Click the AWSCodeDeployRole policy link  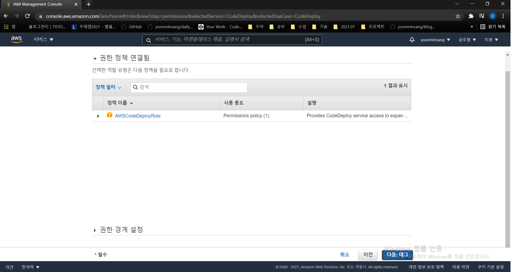pos(138,116)
